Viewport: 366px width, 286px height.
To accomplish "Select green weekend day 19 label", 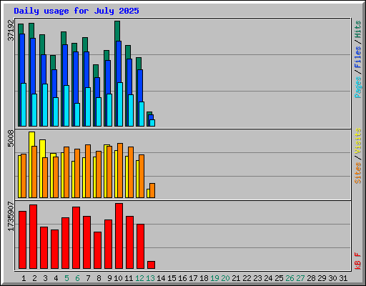I will pos(214,278).
